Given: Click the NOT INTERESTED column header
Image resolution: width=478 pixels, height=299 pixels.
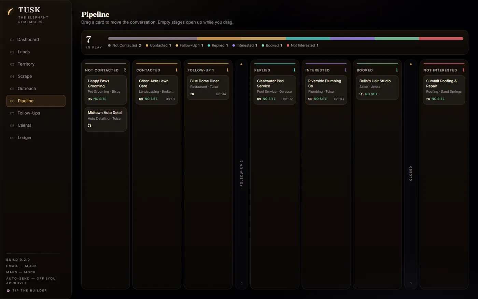Looking at the screenshot, I should (x=444, y=70).
